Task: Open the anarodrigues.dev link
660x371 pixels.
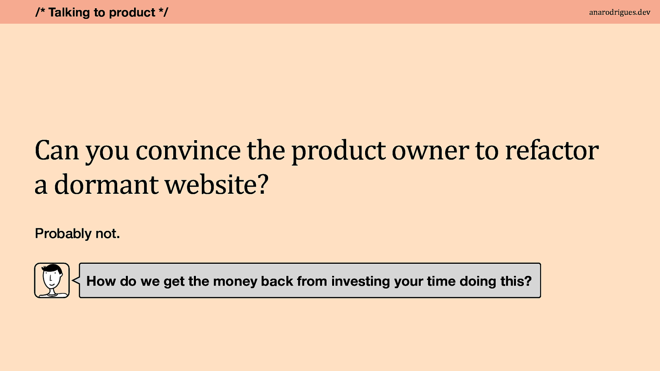Action: [x=620, y=12]
